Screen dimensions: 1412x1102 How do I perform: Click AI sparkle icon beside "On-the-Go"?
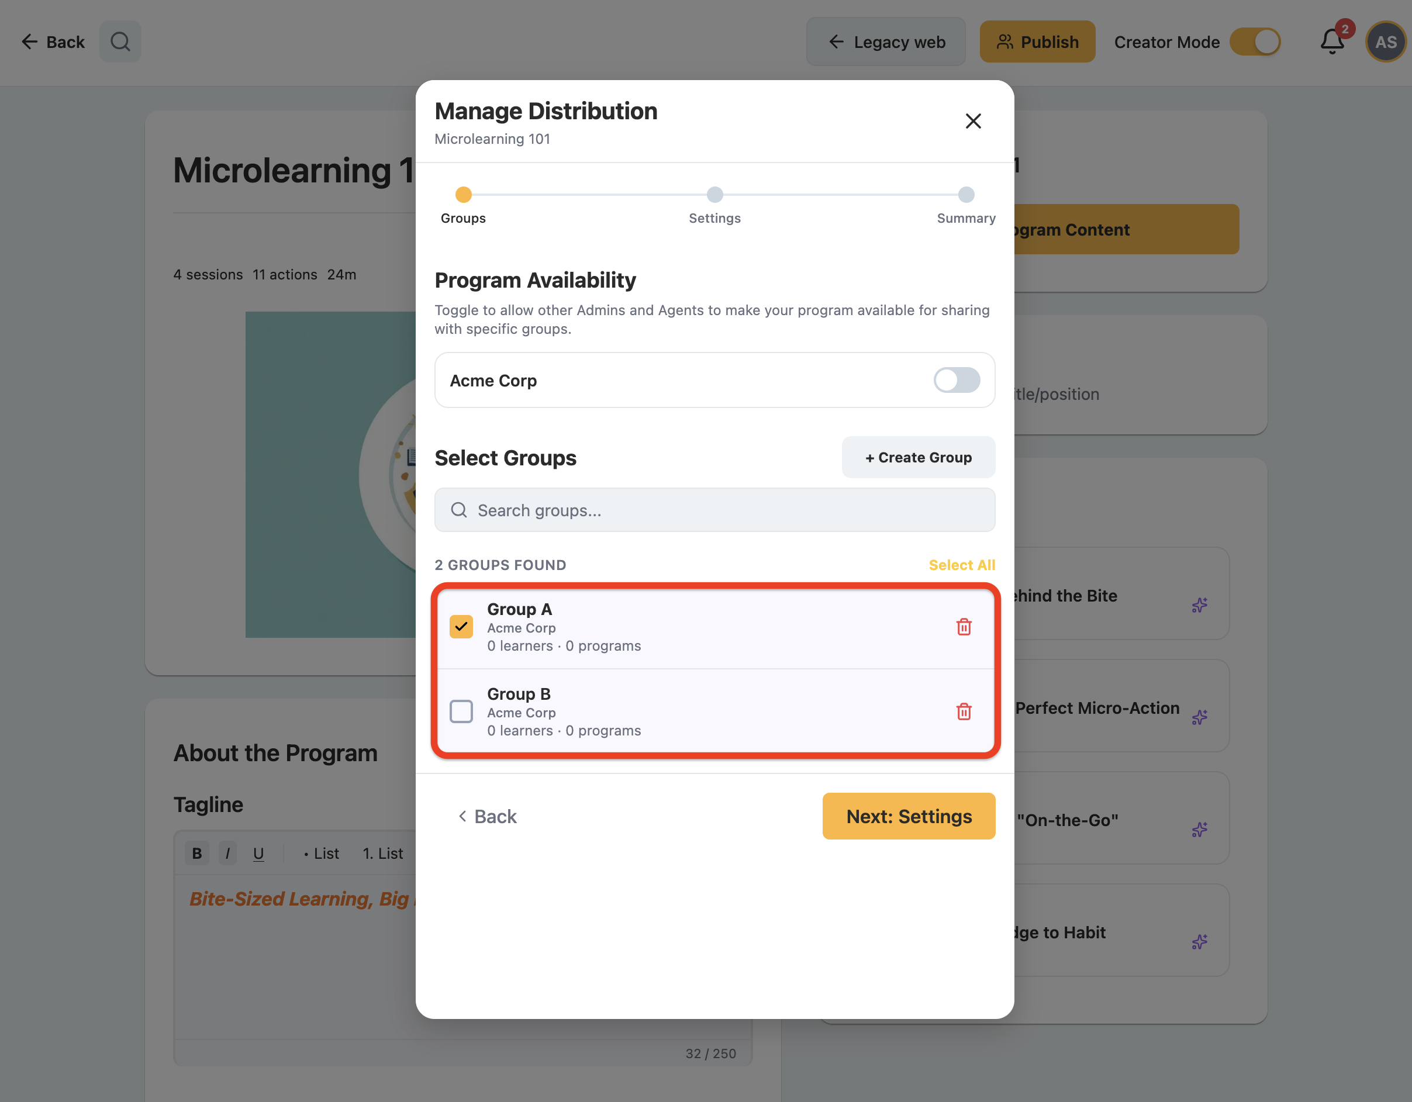point(1199,829)
